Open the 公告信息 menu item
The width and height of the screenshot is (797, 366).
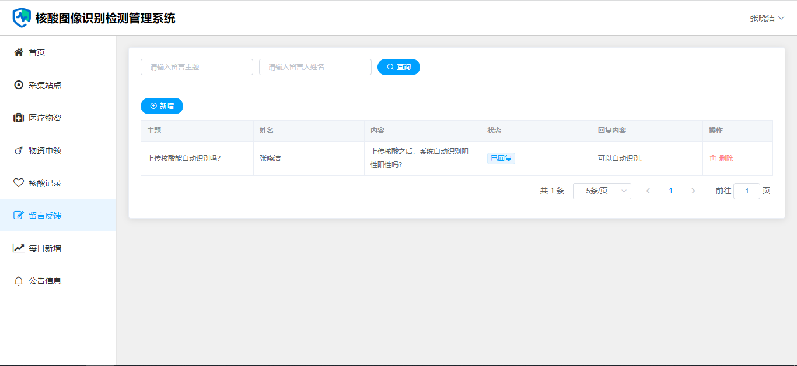pos(45,281)
